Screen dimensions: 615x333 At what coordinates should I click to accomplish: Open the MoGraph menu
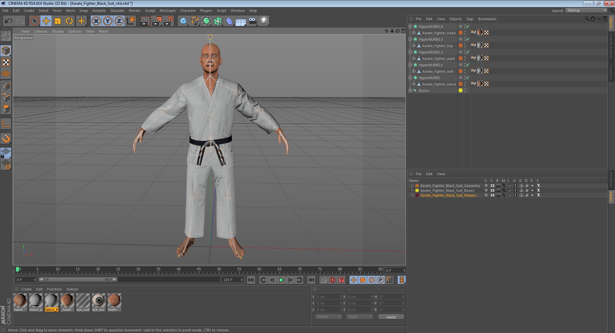click(x=168, y=11)
